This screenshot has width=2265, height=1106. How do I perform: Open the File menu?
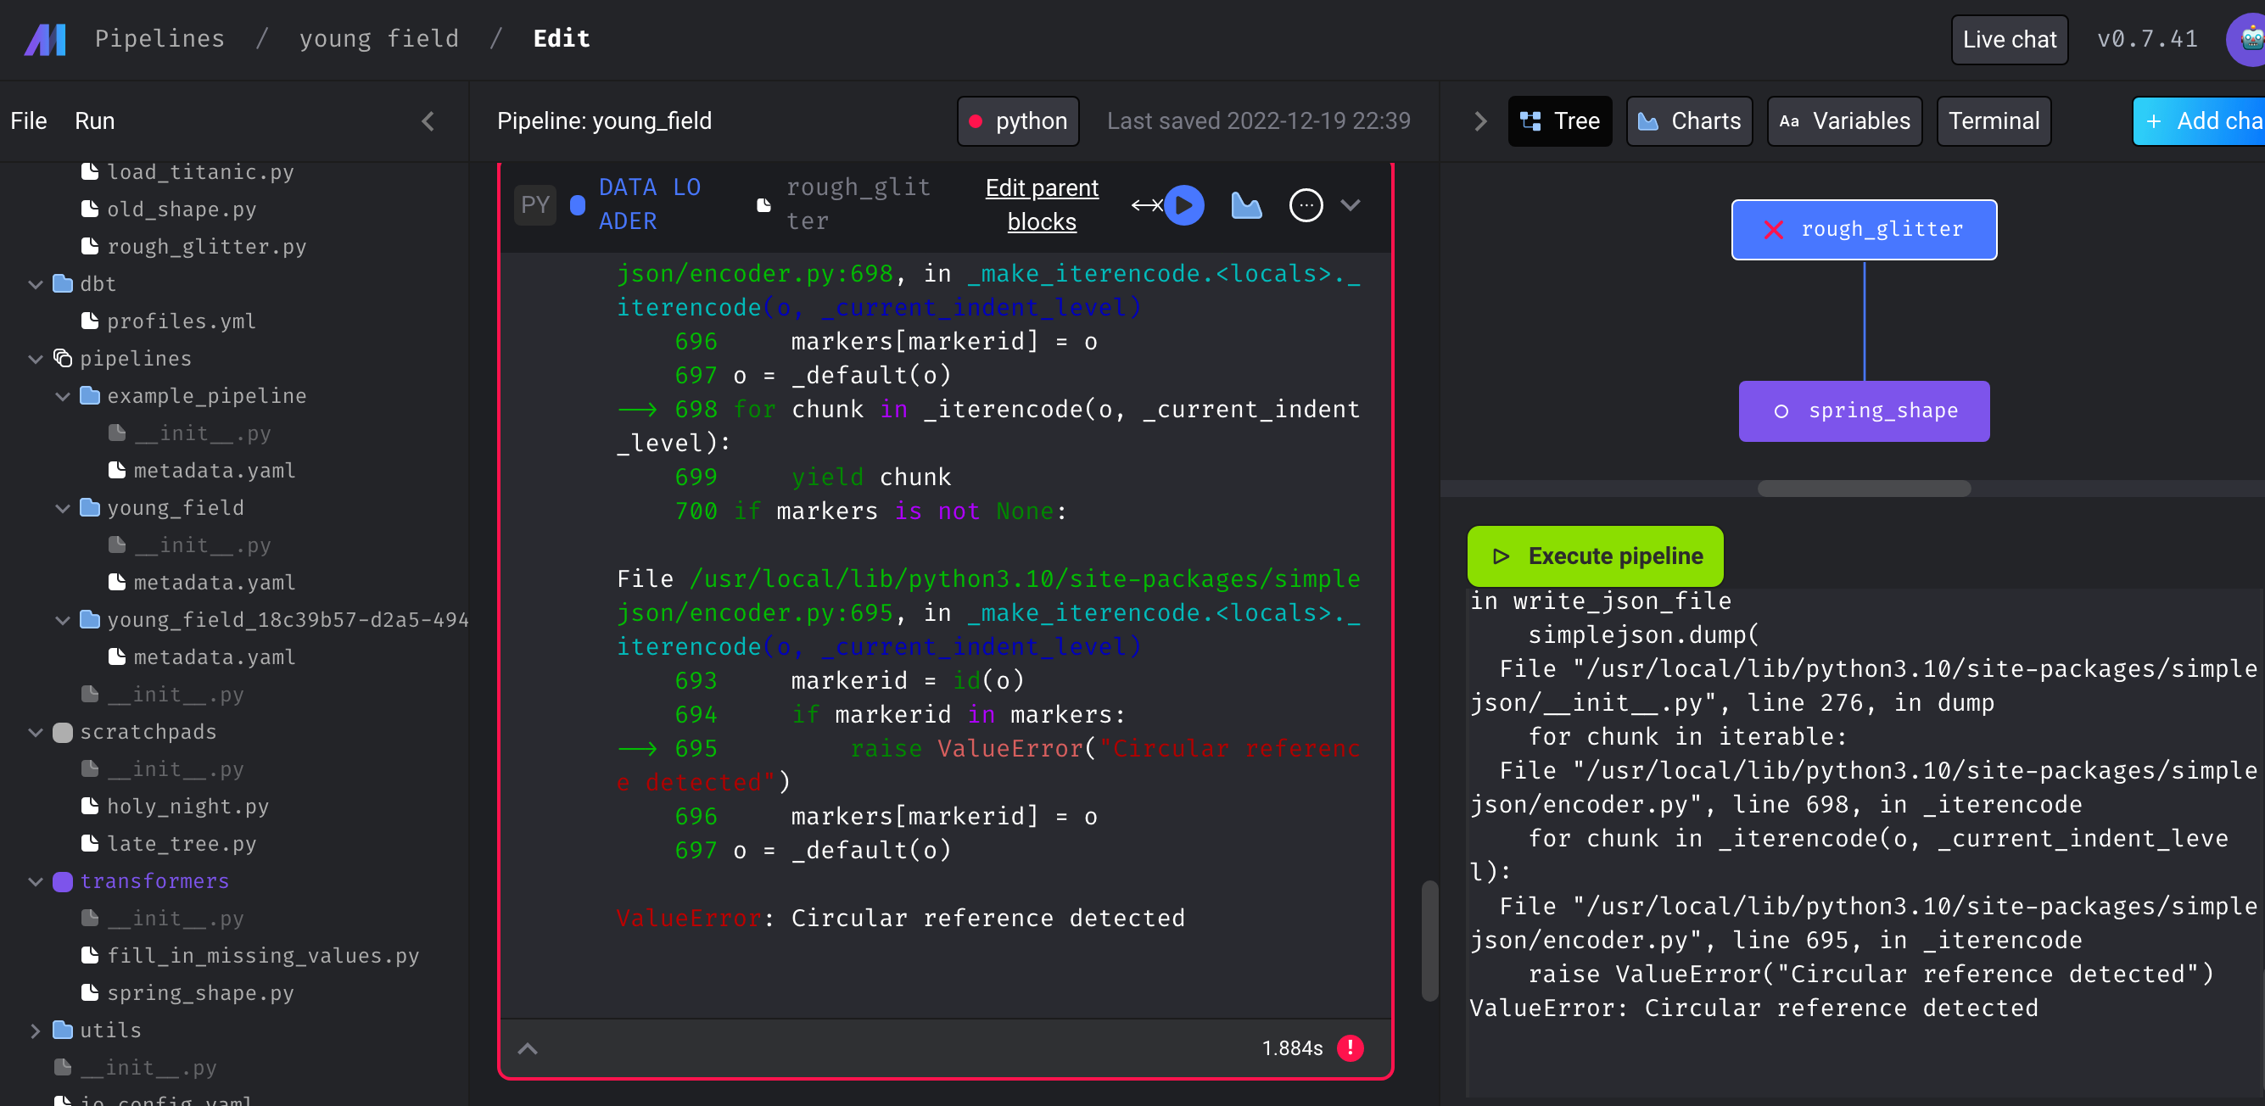coord(28,120)
